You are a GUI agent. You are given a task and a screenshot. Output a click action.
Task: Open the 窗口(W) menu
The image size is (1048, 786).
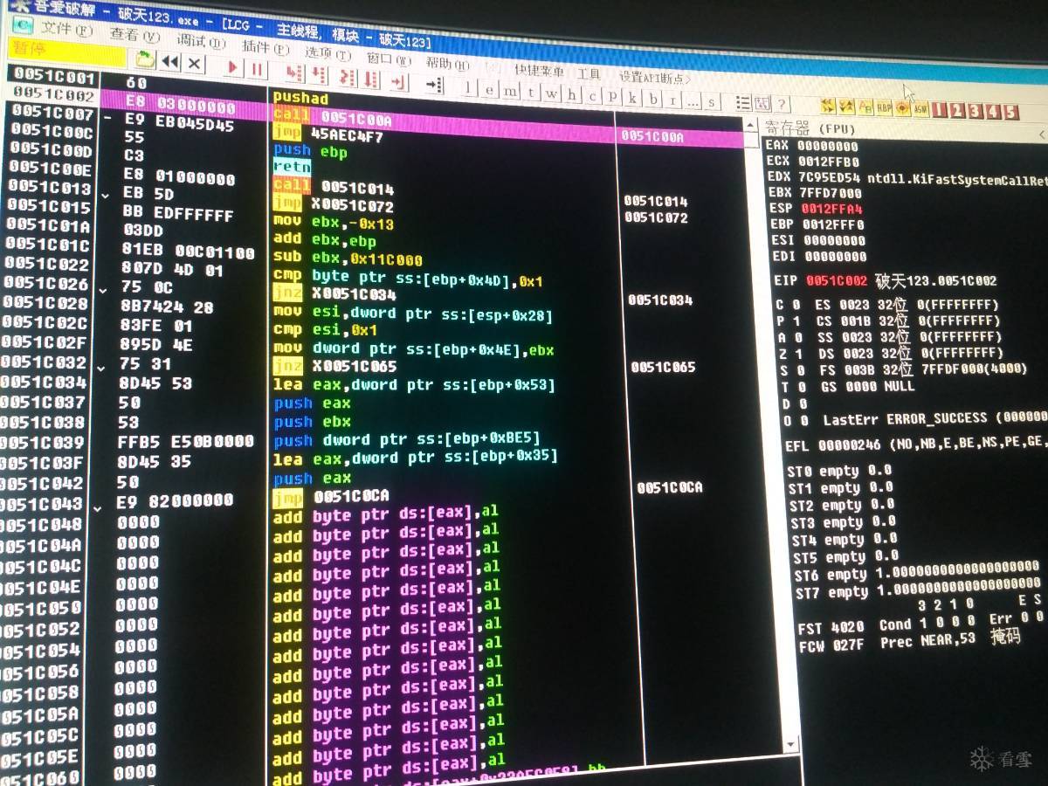click(389, 59)
